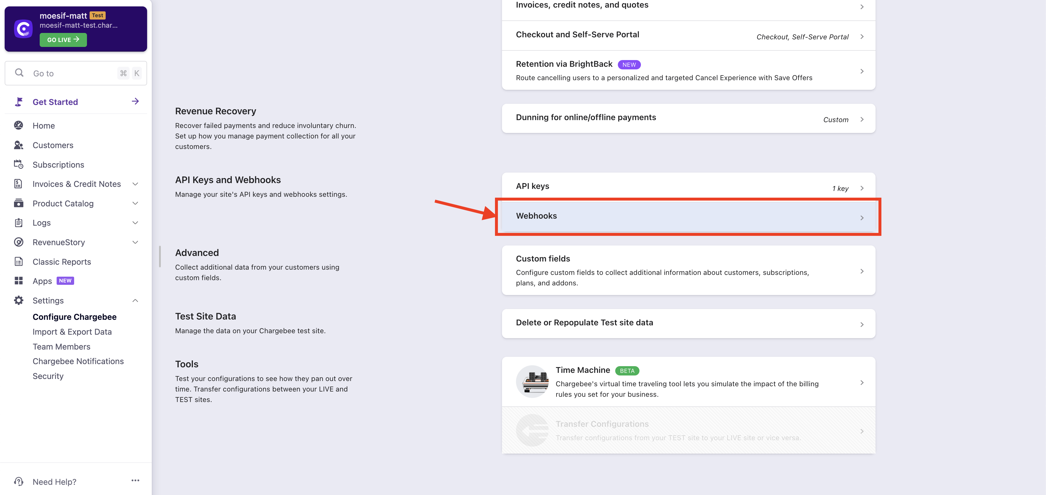Open Retention via BrightBack row chevron
1046x495 pixels.
(x=862, y=71)
